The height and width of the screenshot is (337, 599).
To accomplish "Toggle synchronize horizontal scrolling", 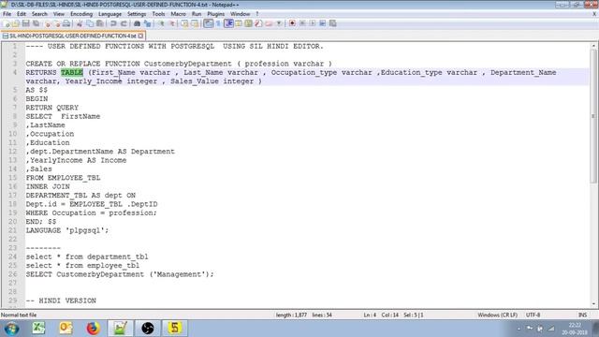I will point(195,23).
